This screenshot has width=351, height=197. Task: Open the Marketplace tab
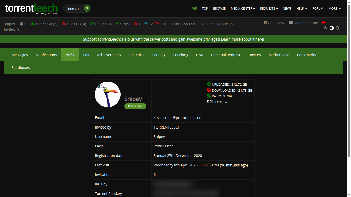pyautogui.click(x=279, y=55)
